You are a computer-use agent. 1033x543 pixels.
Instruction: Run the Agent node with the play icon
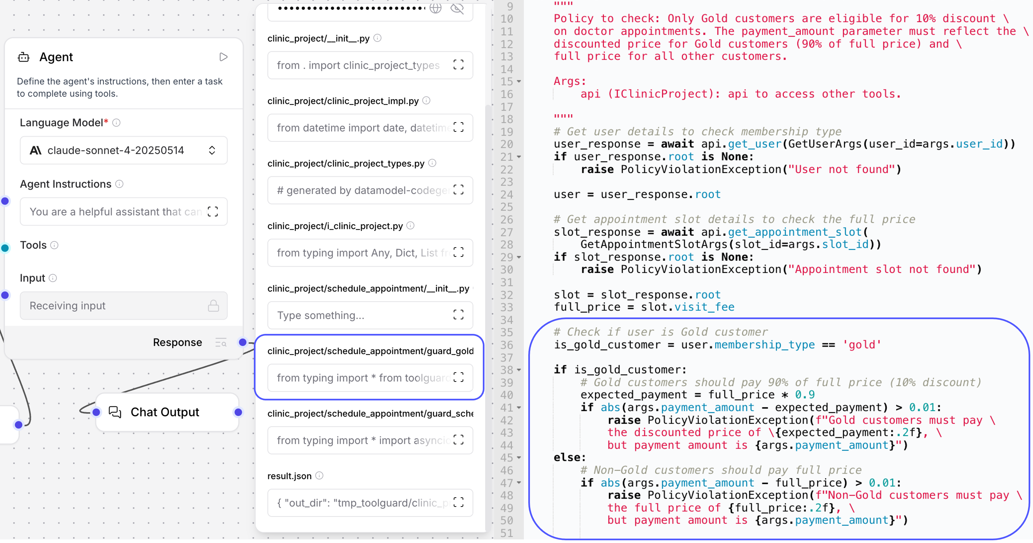(x=223, y=57)
